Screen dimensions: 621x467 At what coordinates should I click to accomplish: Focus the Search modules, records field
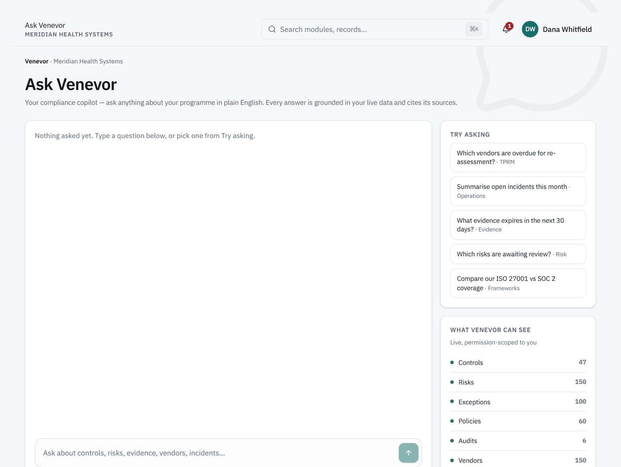pyautogui.click(x=375, y=29)
